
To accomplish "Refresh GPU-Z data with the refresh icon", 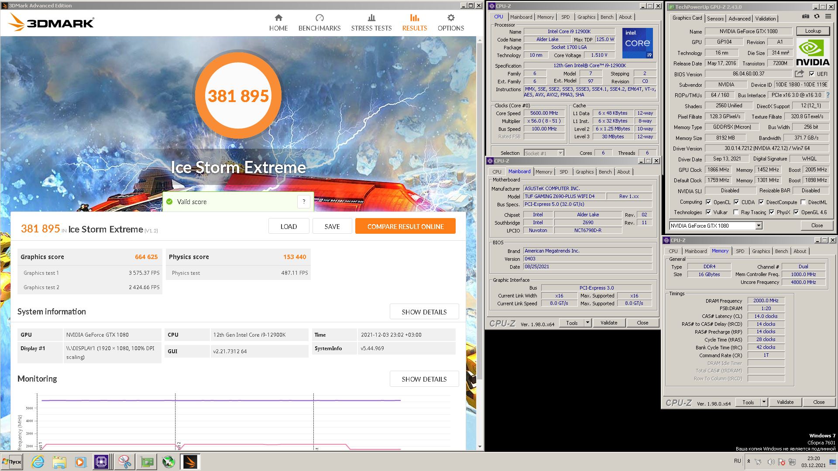I will point(817,17).
